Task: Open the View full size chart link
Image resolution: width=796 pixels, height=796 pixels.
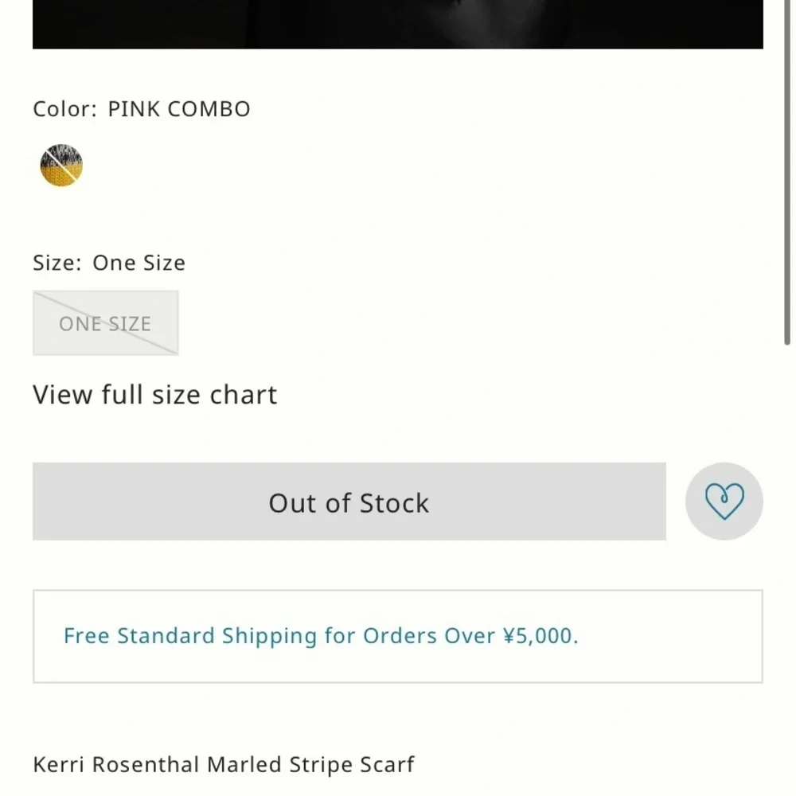Action: 155,395
